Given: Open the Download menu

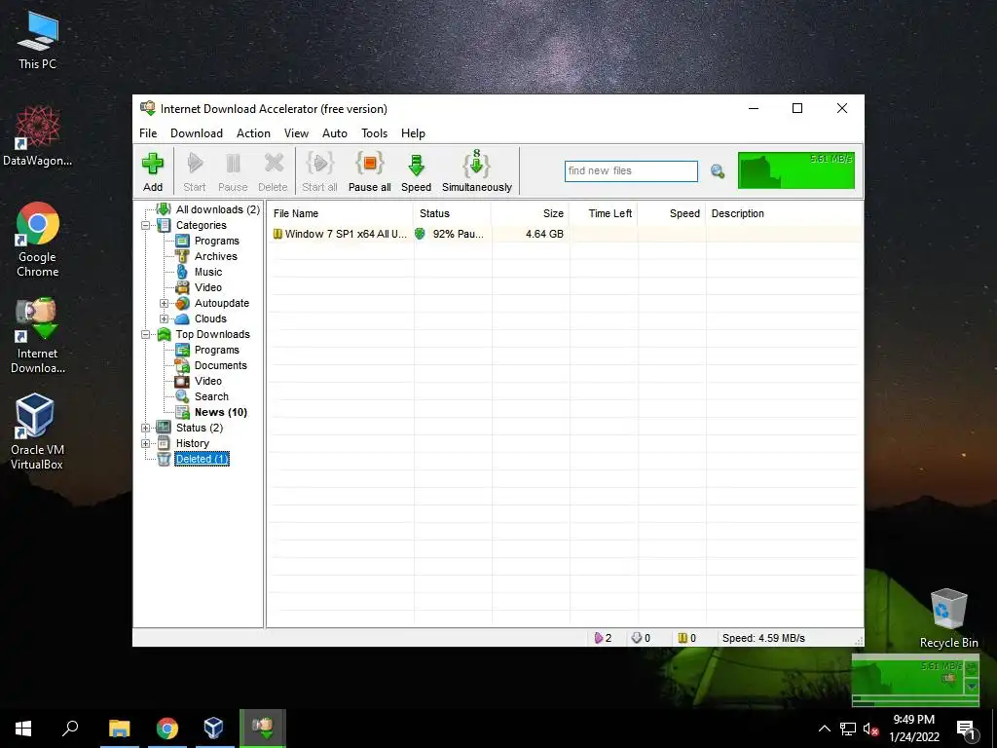Looking at the screenshot, I should (x=197, y=132).
